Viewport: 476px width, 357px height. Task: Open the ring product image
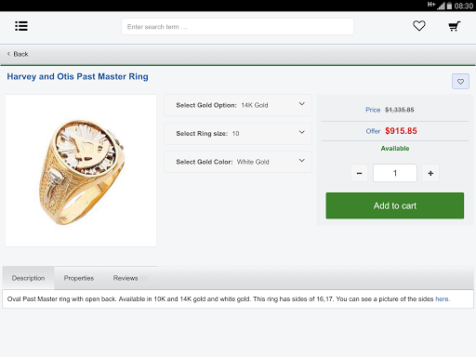pos(81,171)
